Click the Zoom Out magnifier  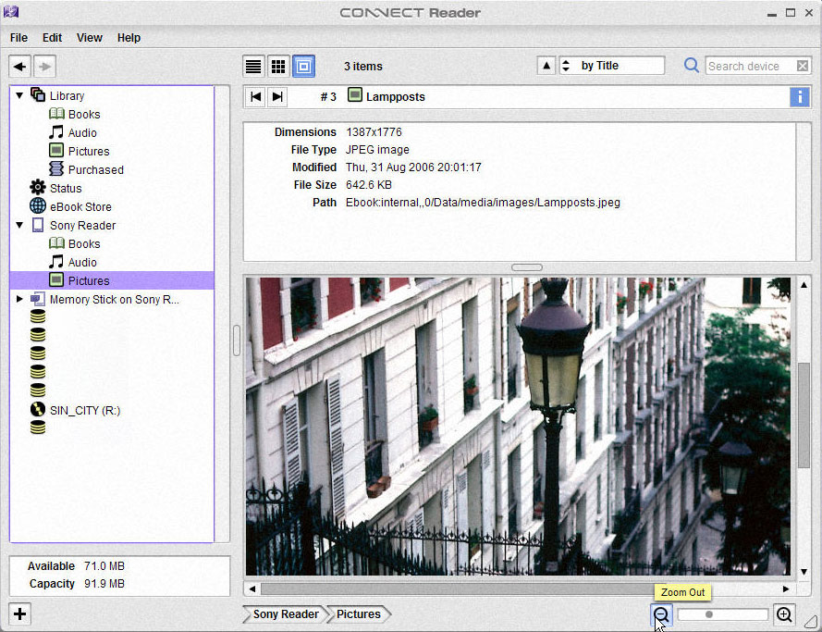click(x=661, y=614)
